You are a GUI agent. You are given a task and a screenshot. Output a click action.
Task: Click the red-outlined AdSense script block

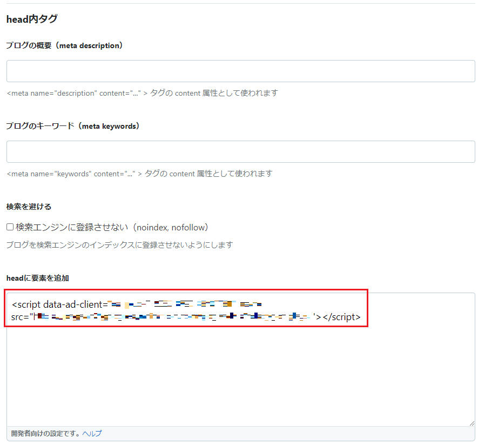click(186, 309)
